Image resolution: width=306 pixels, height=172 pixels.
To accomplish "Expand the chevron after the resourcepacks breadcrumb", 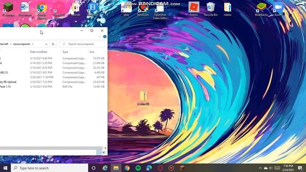I will point(33,44).
